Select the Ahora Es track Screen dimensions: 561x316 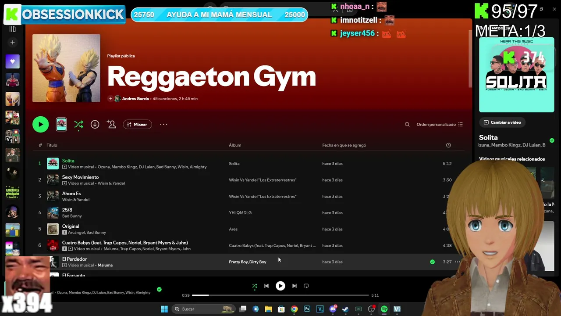[71, 194]
